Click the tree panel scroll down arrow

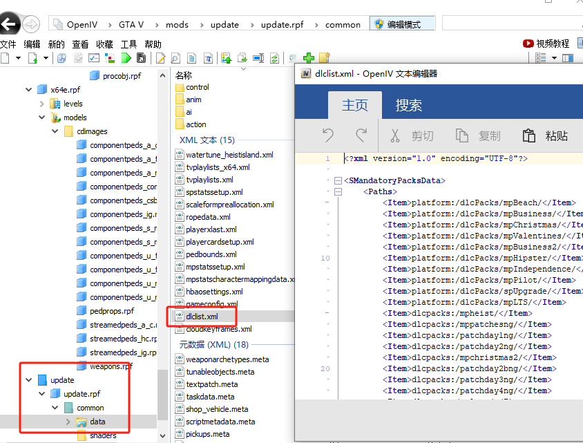point(162,435)
